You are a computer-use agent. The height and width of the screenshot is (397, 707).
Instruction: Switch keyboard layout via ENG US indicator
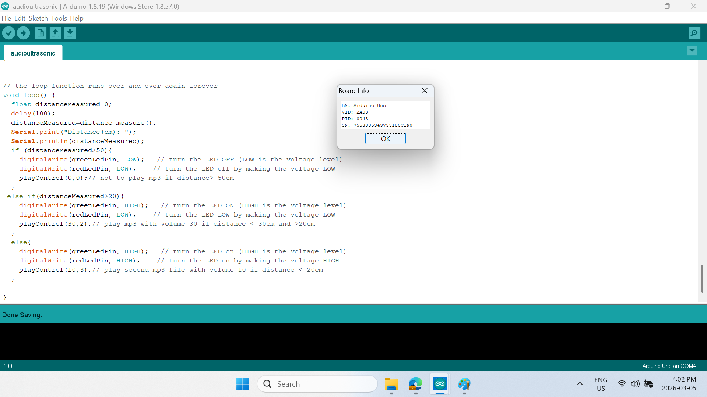601,384
